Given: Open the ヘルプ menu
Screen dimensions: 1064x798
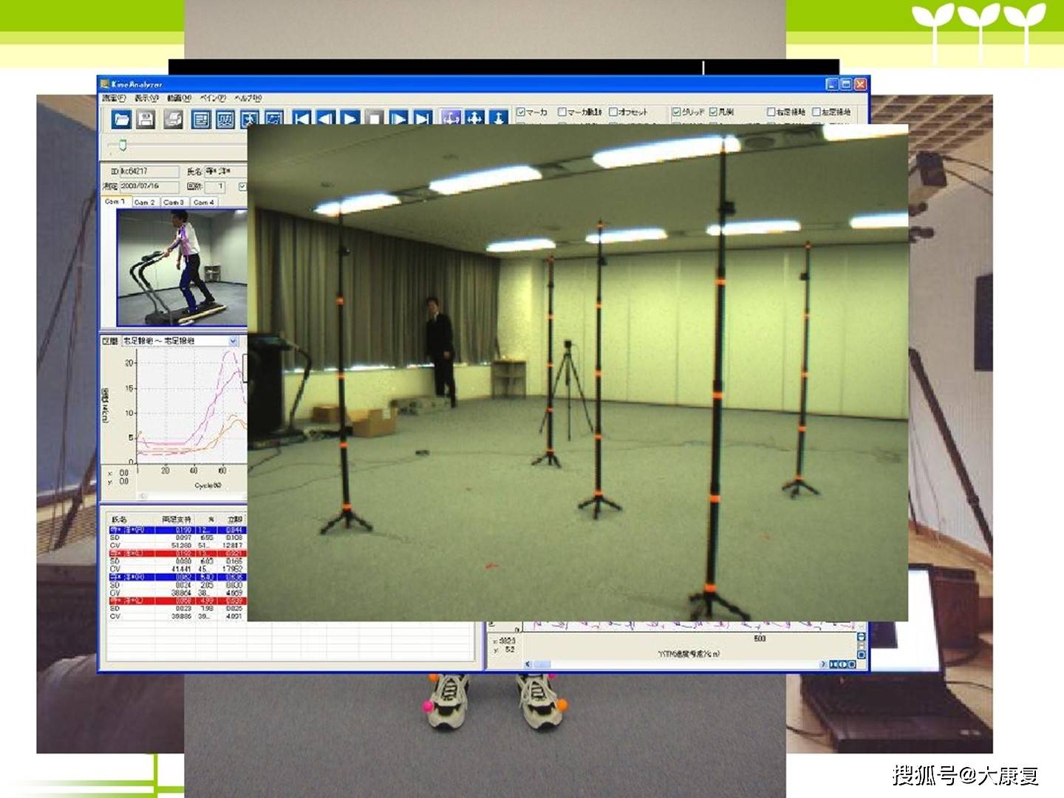Looking at the screenshot, I should pyautogui.click(x=248, y=98).
